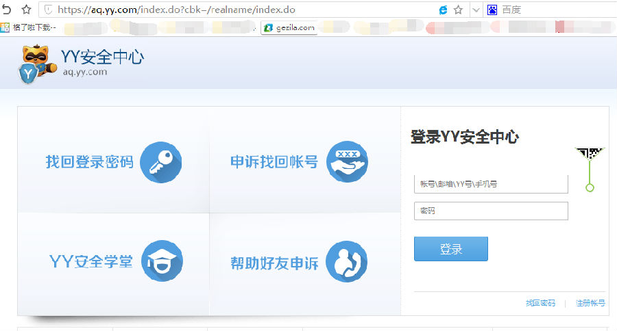Click the blue 登录 button
Viewport: 617px width, 331px height.
point(451,249)
